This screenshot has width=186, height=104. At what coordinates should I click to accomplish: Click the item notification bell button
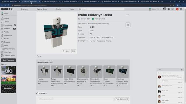point(128,25)
